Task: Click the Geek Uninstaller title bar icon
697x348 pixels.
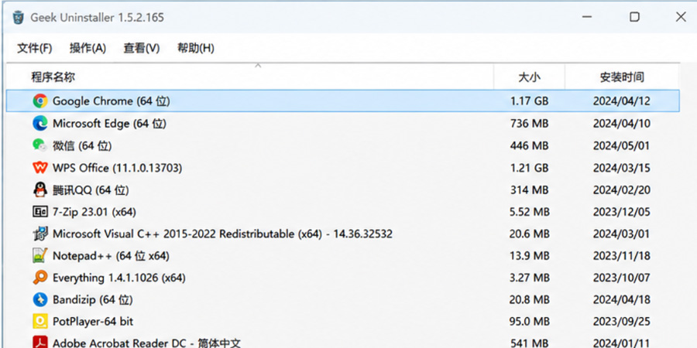Action: pos(19,17)
